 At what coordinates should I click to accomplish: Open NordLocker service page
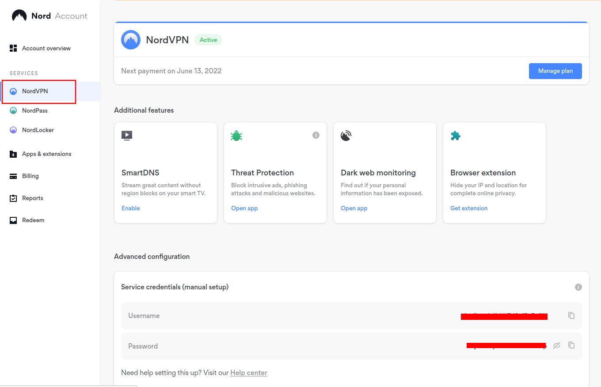[x=38, y=130]
